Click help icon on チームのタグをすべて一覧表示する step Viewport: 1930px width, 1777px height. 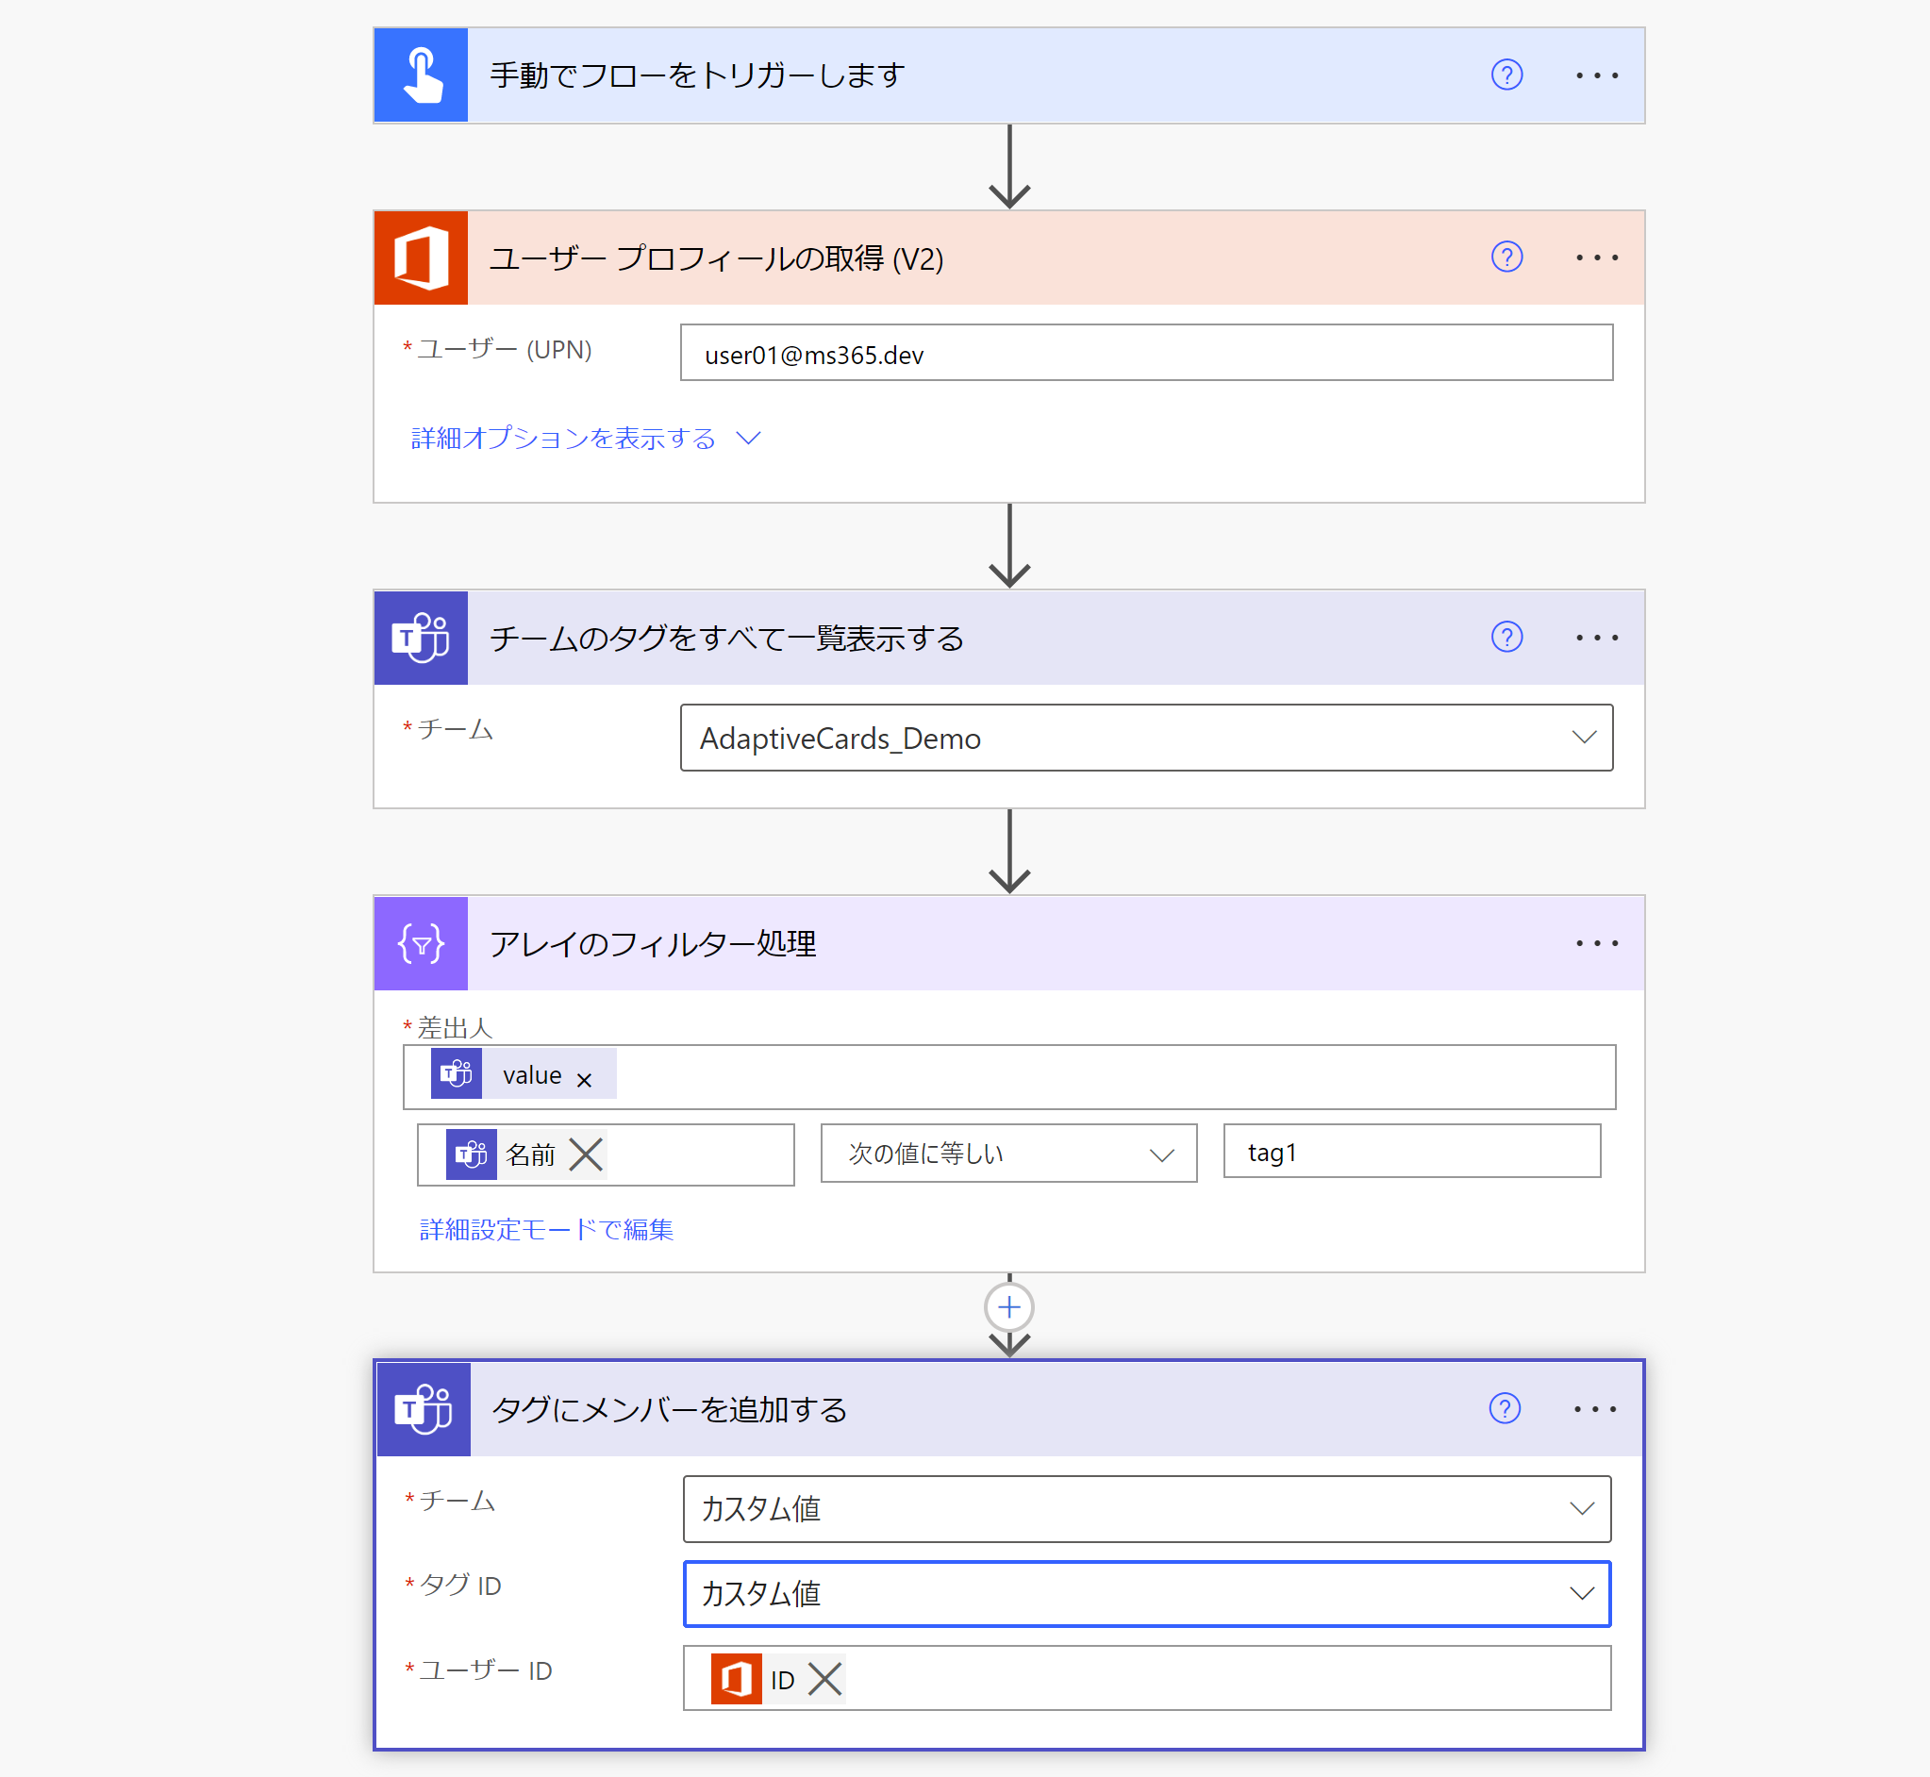1506,638
